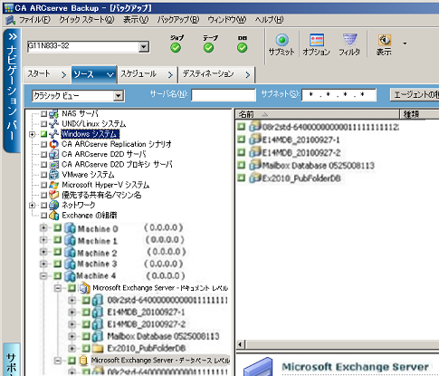
Task: Open the ヘルプ(H) menu
Action: (269, 20)
